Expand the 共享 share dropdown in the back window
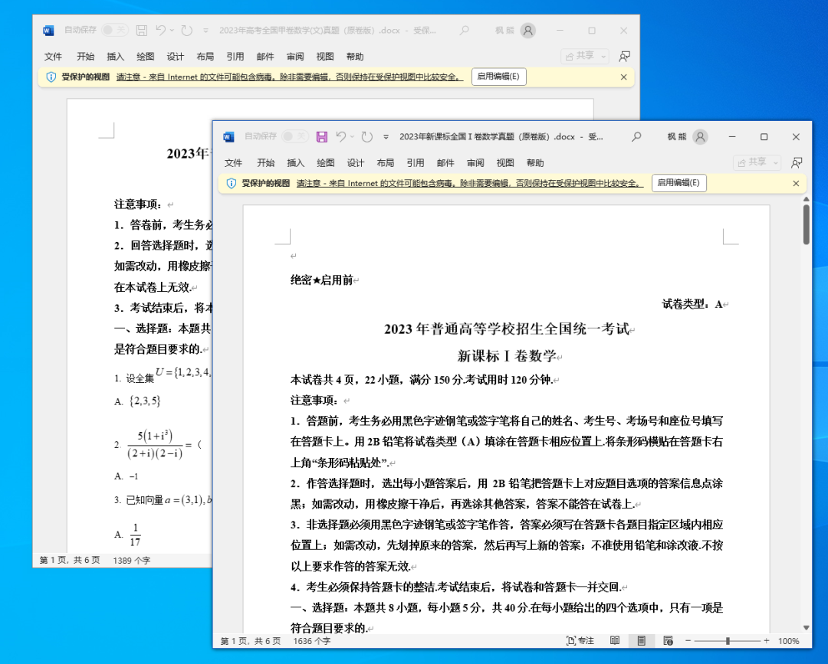Screen dimensions: 828x664 603,56
